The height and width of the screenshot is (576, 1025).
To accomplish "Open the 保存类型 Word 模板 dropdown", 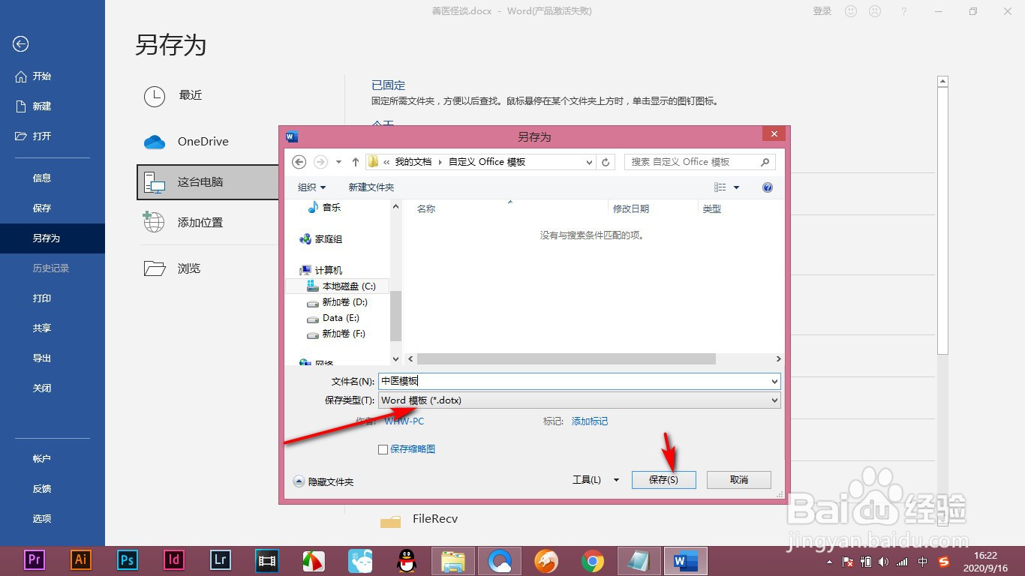I will [x=774, y=400].
